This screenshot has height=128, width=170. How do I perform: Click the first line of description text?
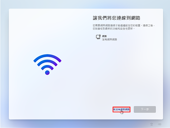click(x=124, y=26)
